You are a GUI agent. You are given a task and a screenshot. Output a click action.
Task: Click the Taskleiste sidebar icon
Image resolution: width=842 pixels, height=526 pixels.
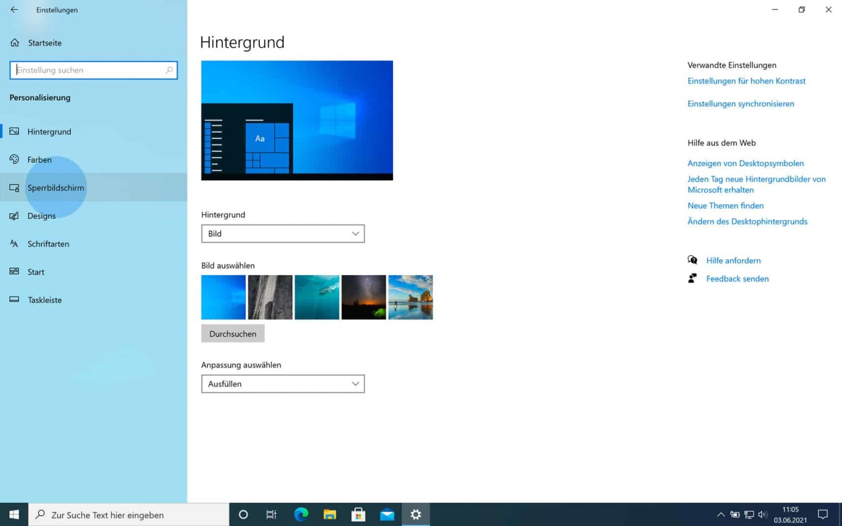pos(14,300)
